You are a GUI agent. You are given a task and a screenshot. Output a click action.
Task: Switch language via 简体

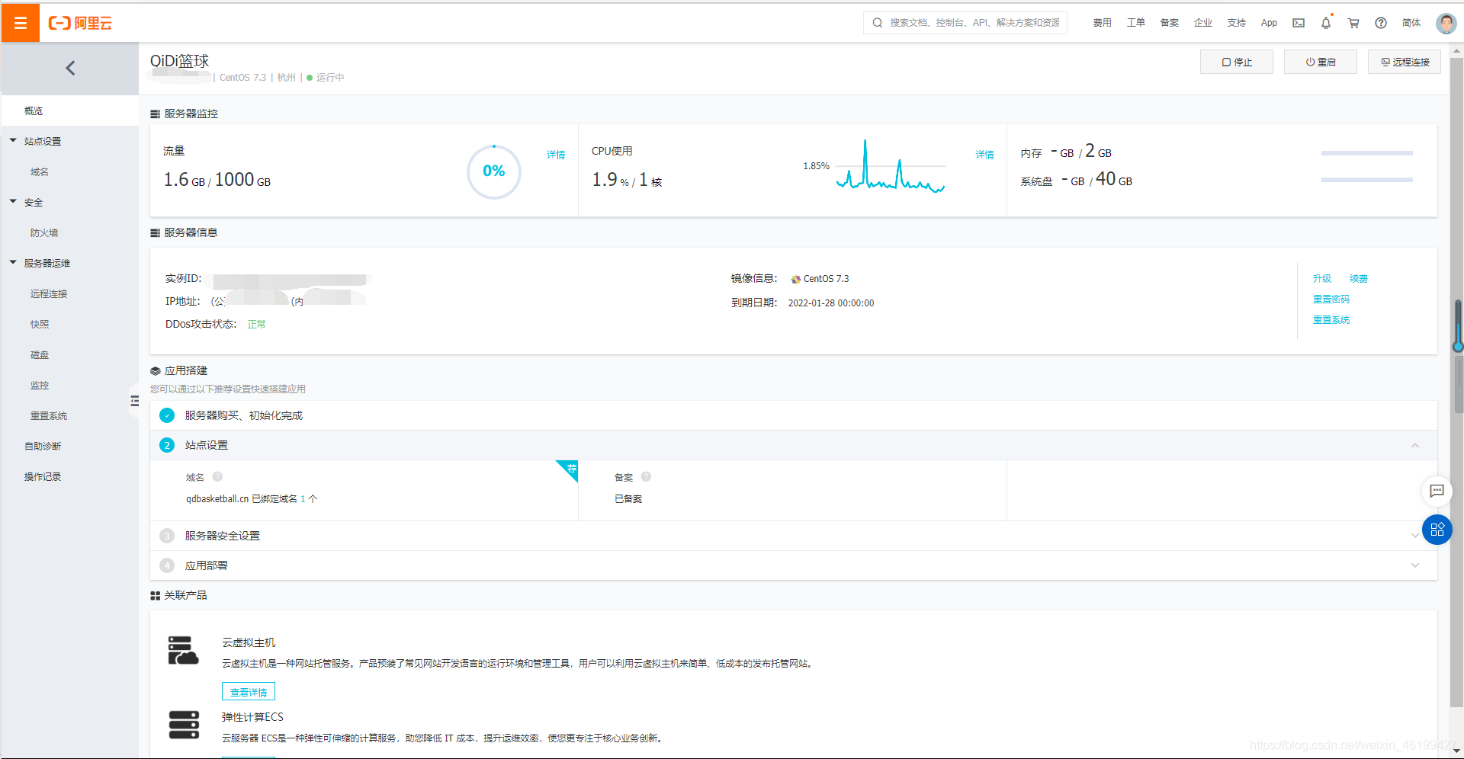pyautogui.click(x=1411, y=23)
